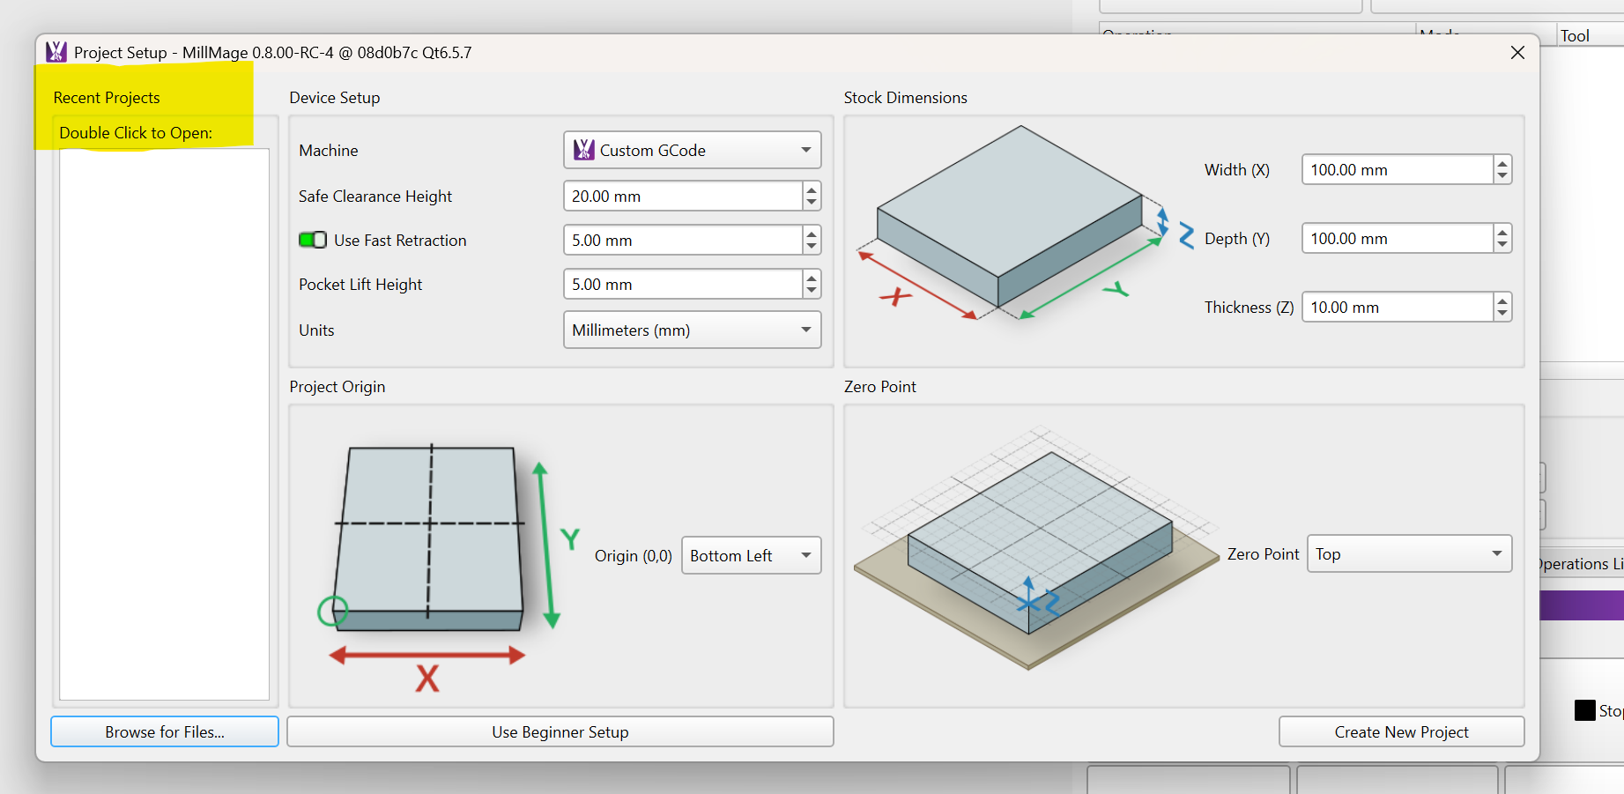Click inside the empty Recent Projects list

click(164, 424)
